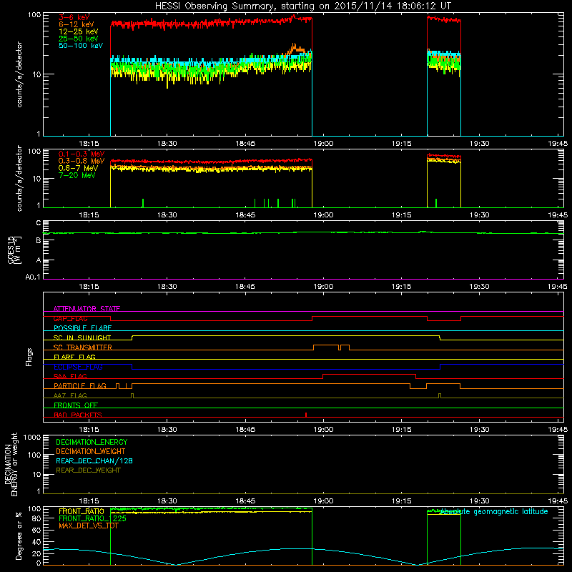
Task: Click the AAZ_FLAG pulse near 19:22
Action: coord(440,395)
